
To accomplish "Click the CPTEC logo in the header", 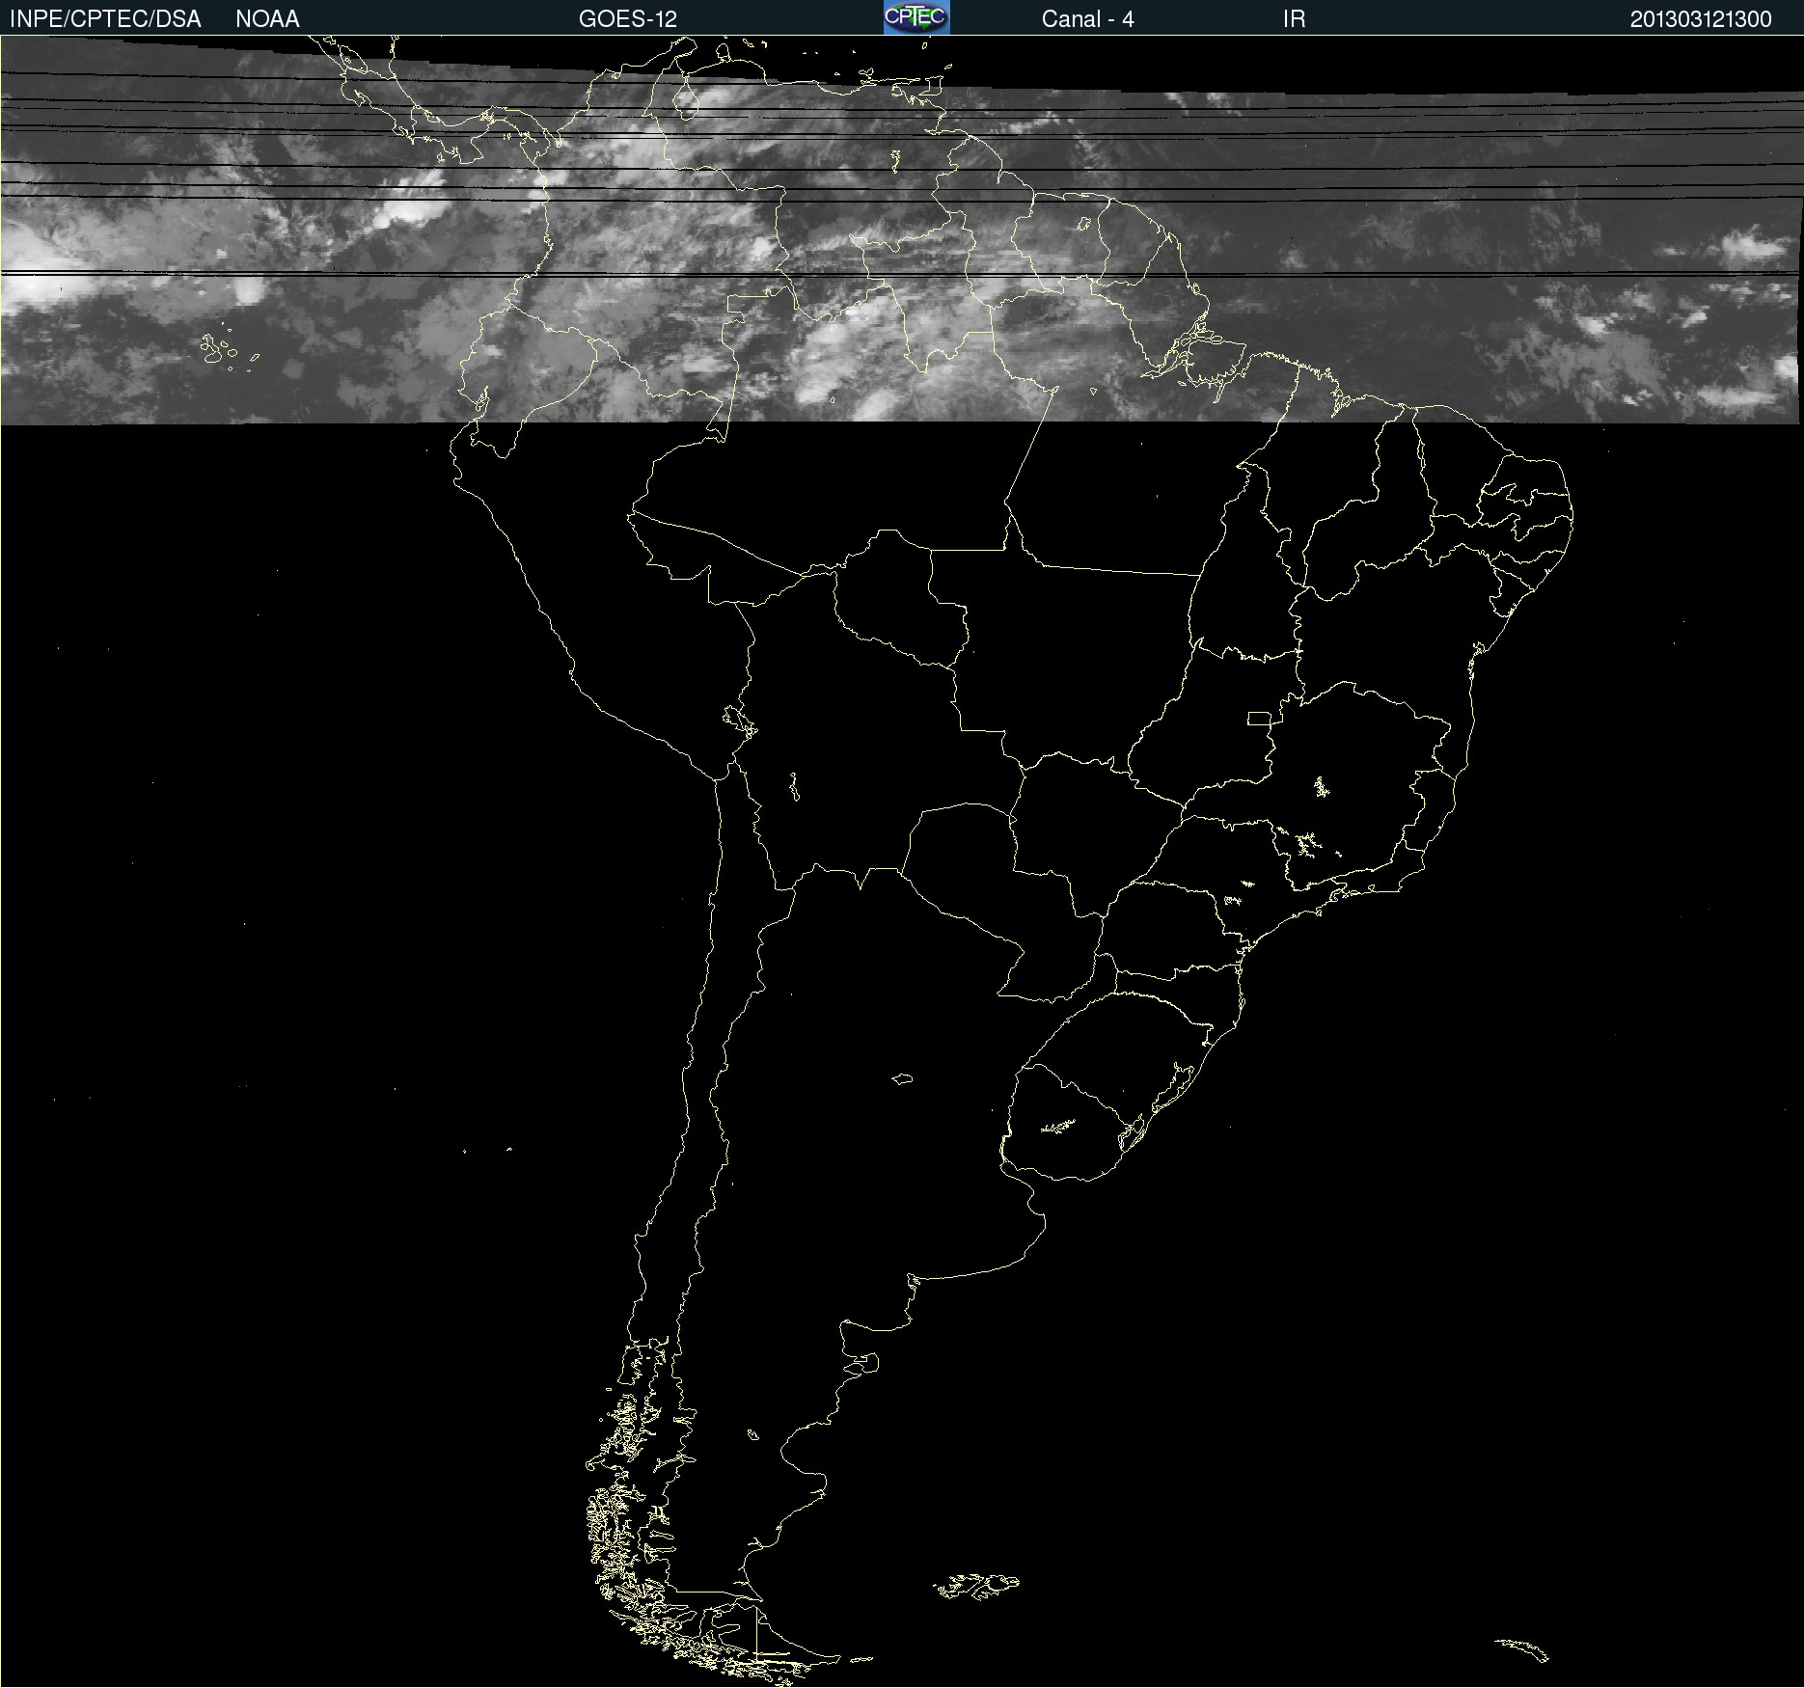I will [916, 17].
